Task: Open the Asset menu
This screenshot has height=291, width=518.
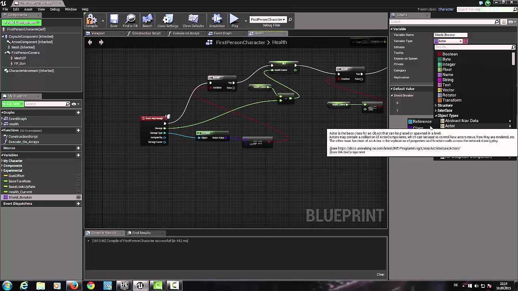Action: (x=28, y=9)
